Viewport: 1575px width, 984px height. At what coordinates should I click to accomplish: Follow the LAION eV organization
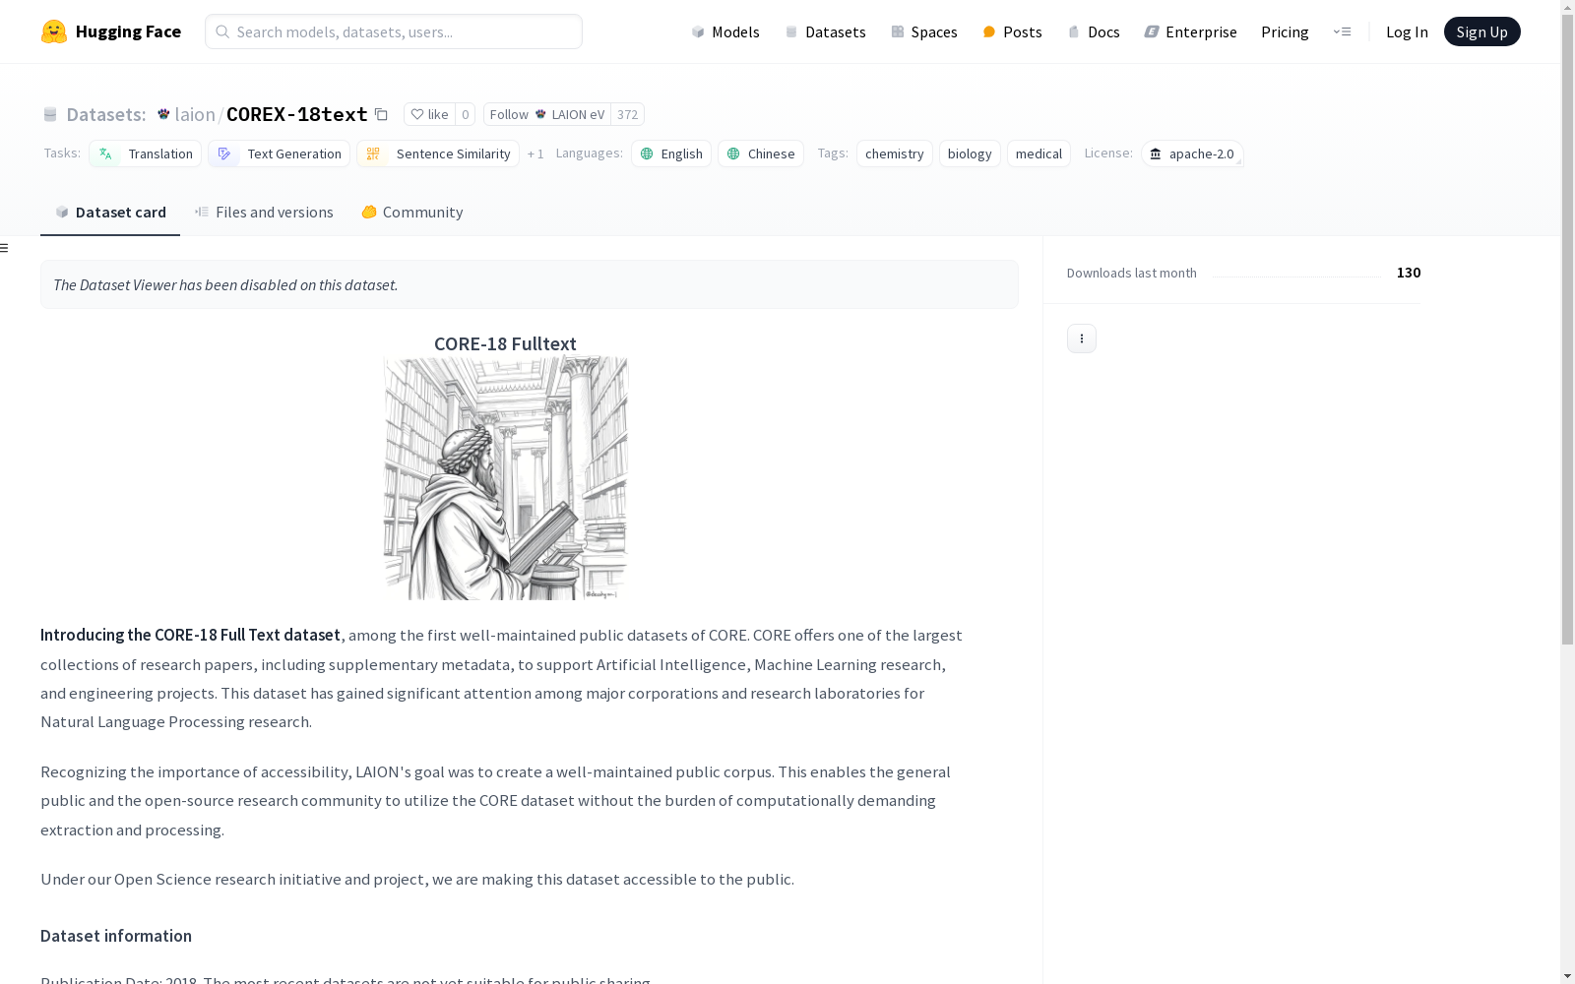coord(547,114)
